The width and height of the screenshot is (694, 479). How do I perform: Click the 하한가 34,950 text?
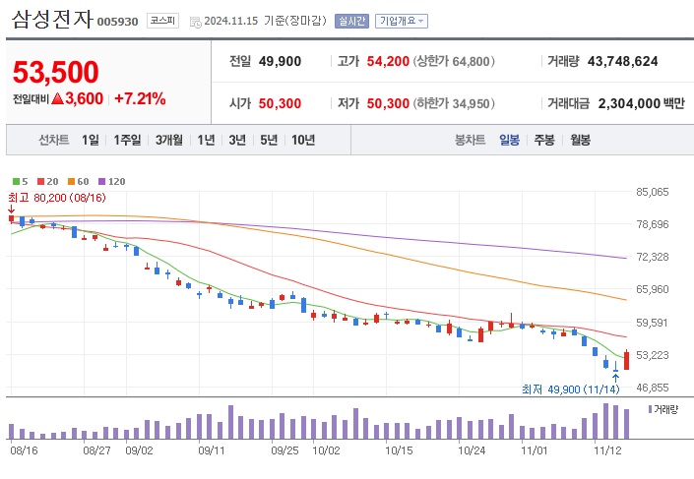click(x=454, y=103)
